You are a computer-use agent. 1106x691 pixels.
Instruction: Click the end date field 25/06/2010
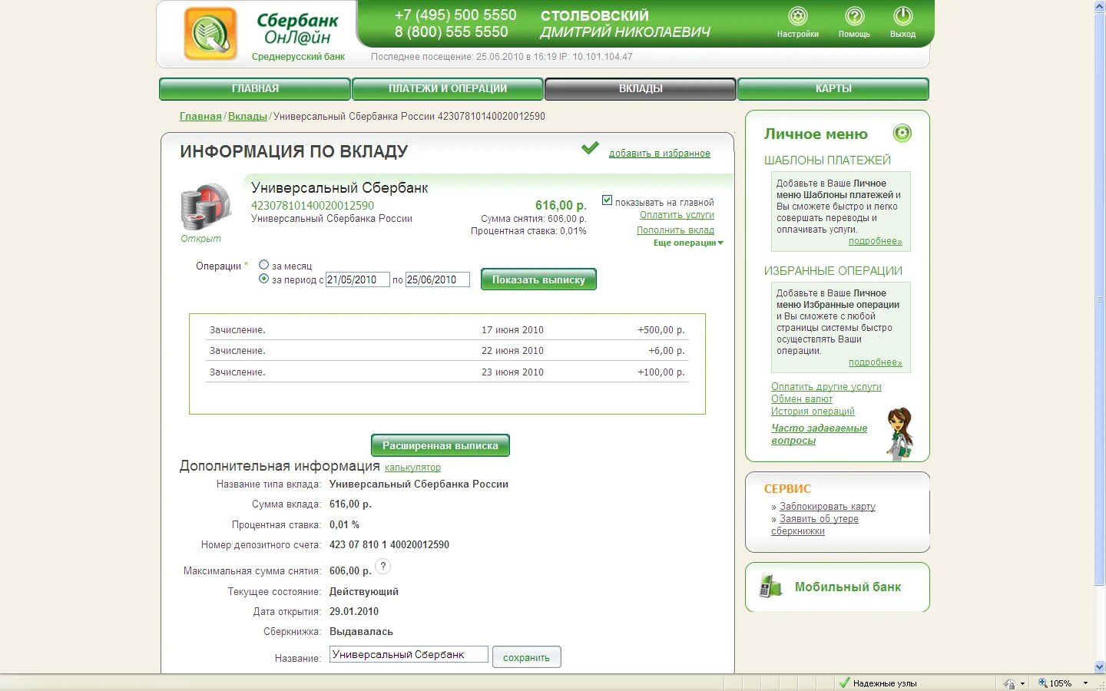point(438,280)
